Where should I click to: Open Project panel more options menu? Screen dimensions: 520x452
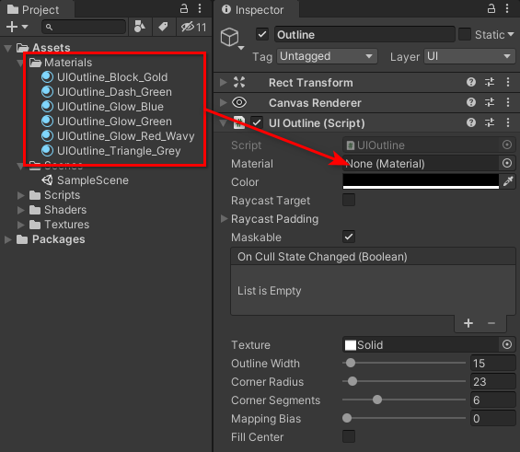click(x=200, y=8)
